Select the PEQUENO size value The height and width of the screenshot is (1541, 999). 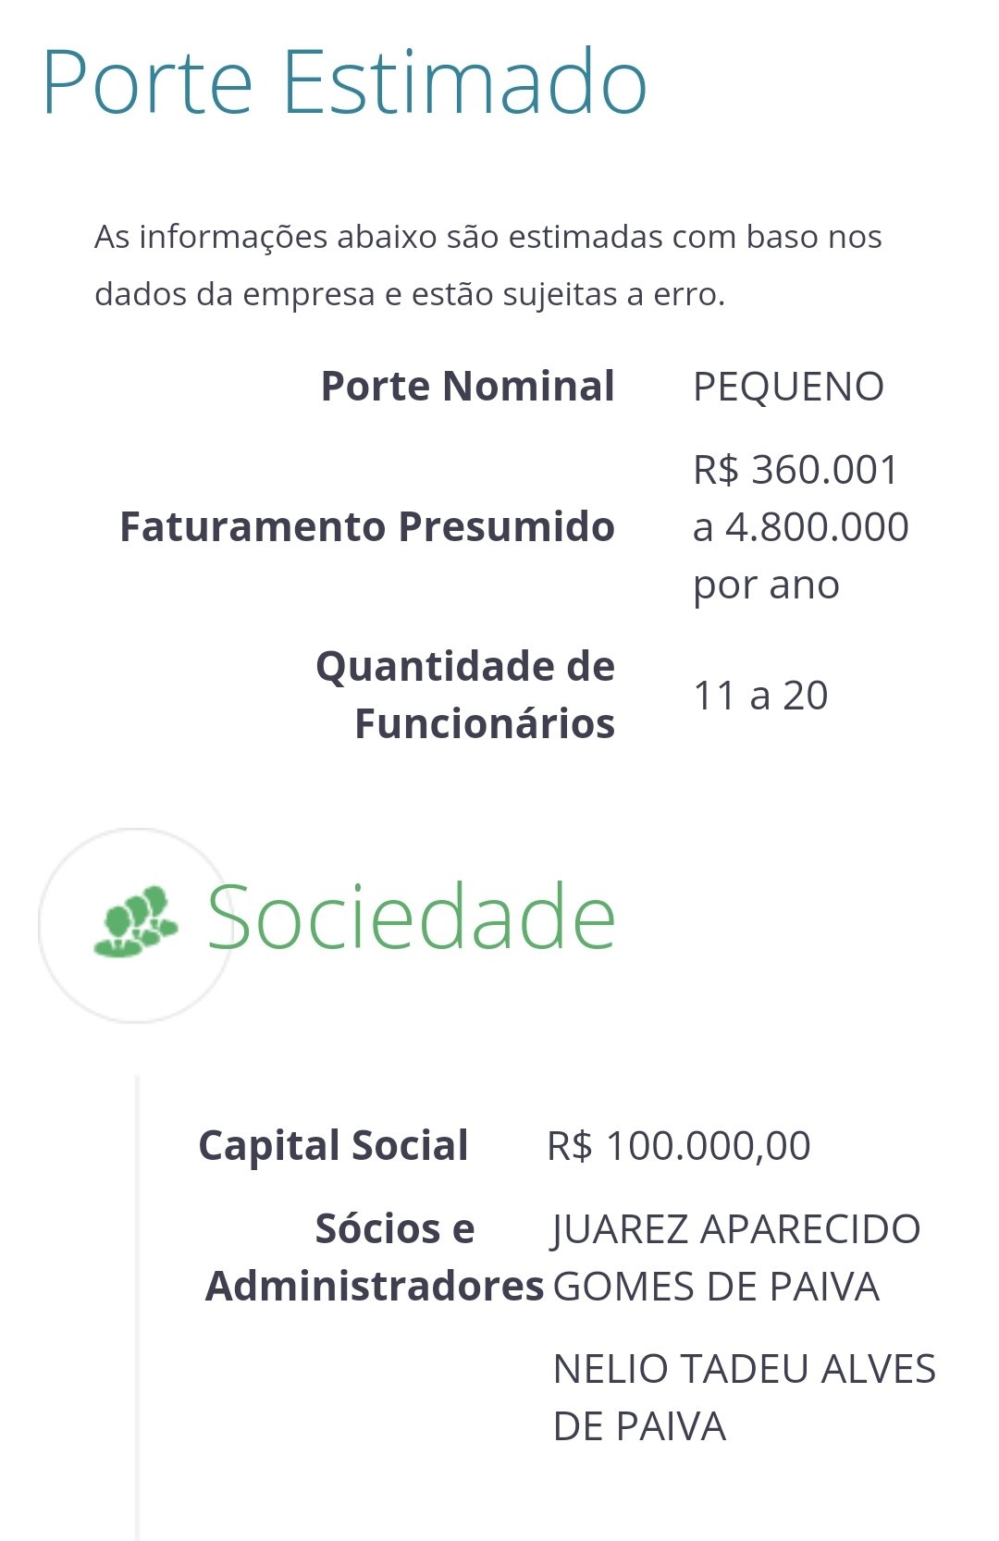point(788,387)
